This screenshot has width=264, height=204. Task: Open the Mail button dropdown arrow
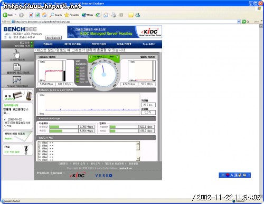(x=109, y=15)
